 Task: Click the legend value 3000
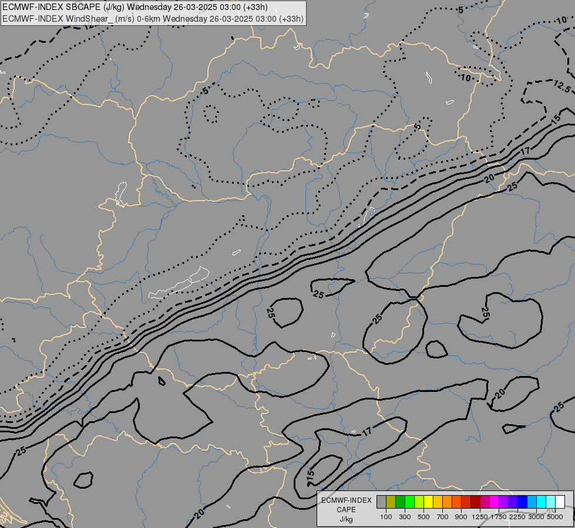coord(536,517)
